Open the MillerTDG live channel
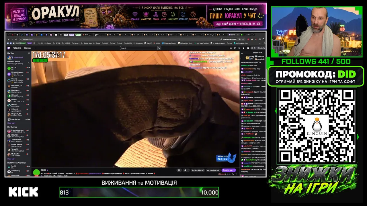The height and width of the screenshot is (206, 367). 19,136
